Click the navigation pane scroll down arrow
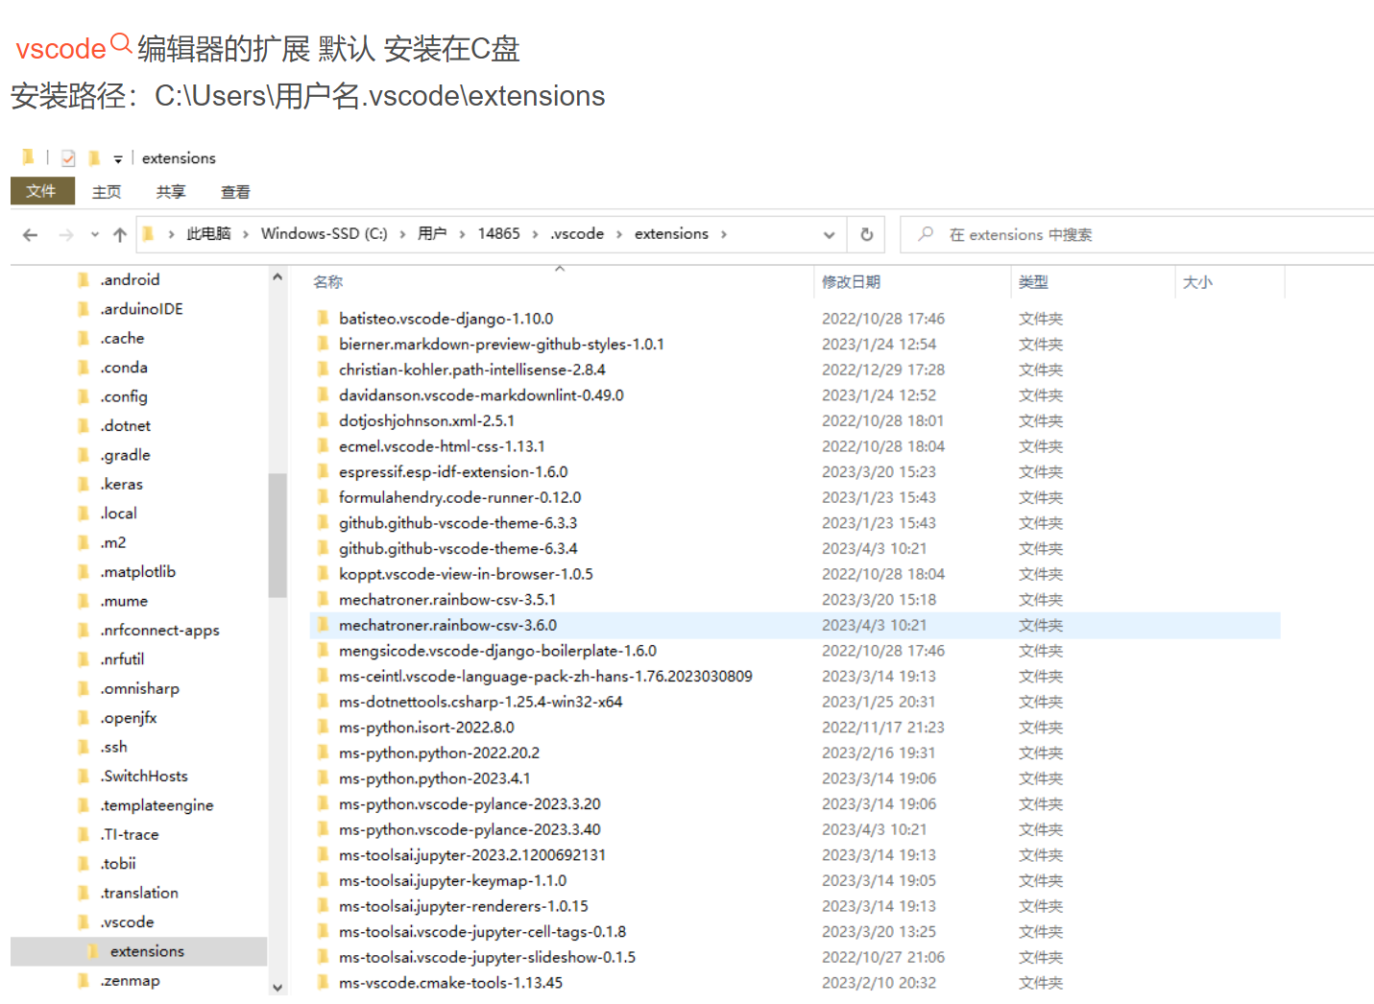Image resolution: width=1374 pixels, height=1004 pixels. [277, 987]
